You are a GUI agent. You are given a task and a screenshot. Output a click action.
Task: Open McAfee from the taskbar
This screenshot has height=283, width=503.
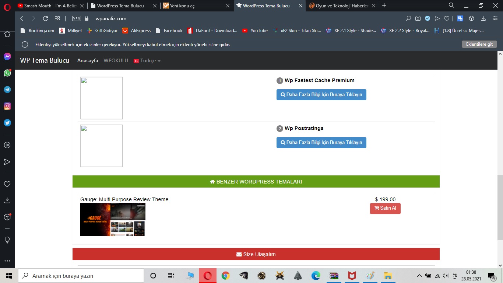pos(352,276)
